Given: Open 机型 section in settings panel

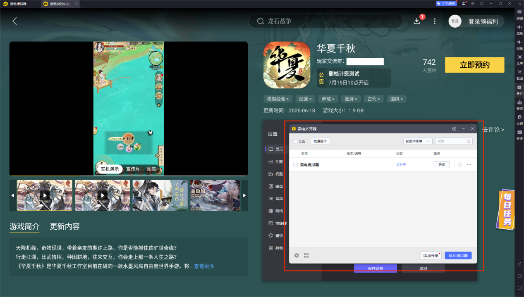Looking at the screenshot, I should (x=276, y=174).
